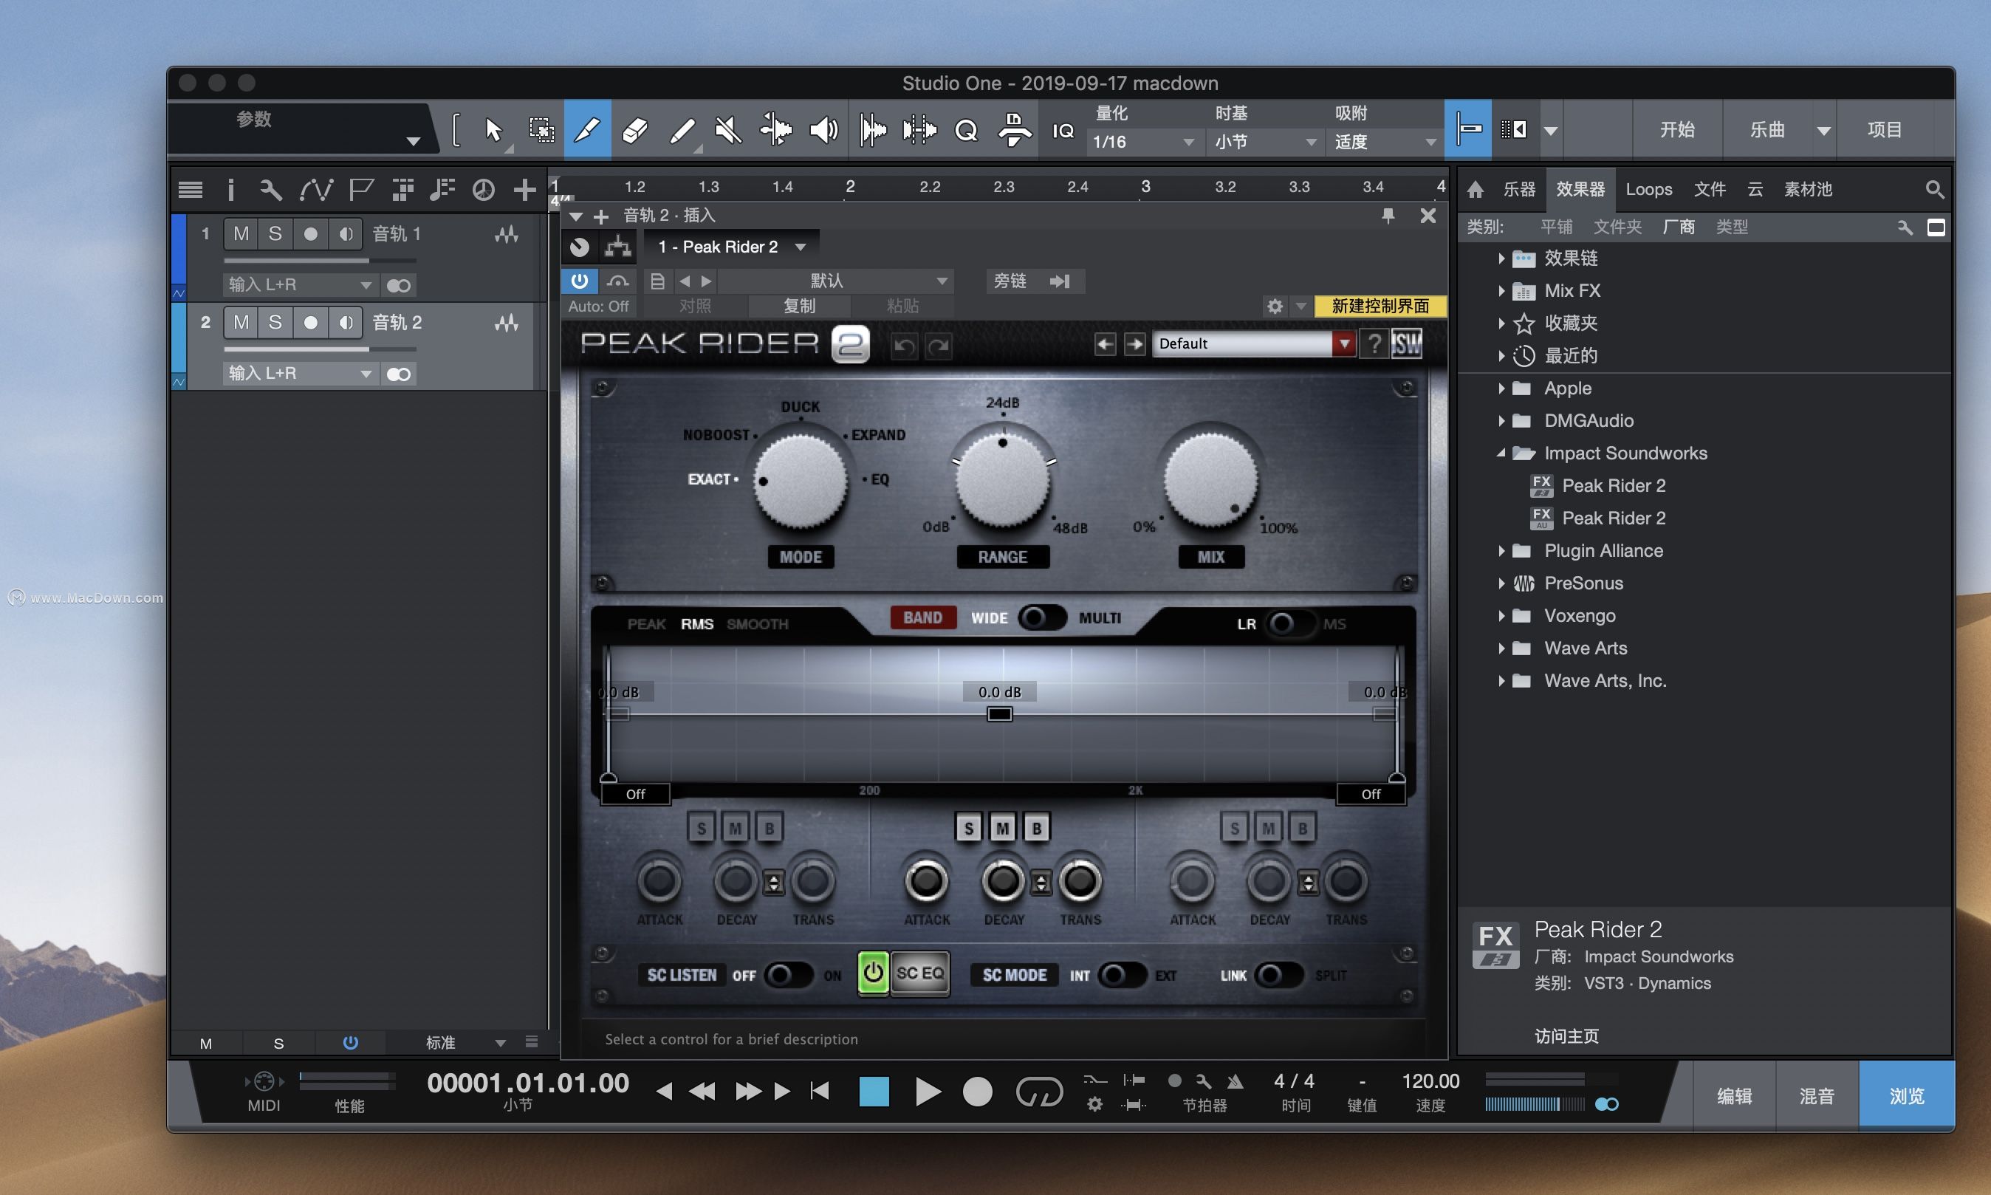Show the automation curve icon
Viewport: 1991px width, 1195px height.
coord(315,190)
